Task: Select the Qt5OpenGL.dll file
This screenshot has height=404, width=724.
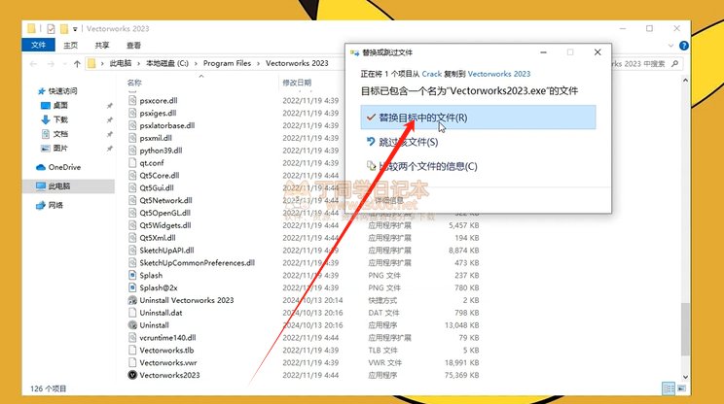Action: coord(164,213)
